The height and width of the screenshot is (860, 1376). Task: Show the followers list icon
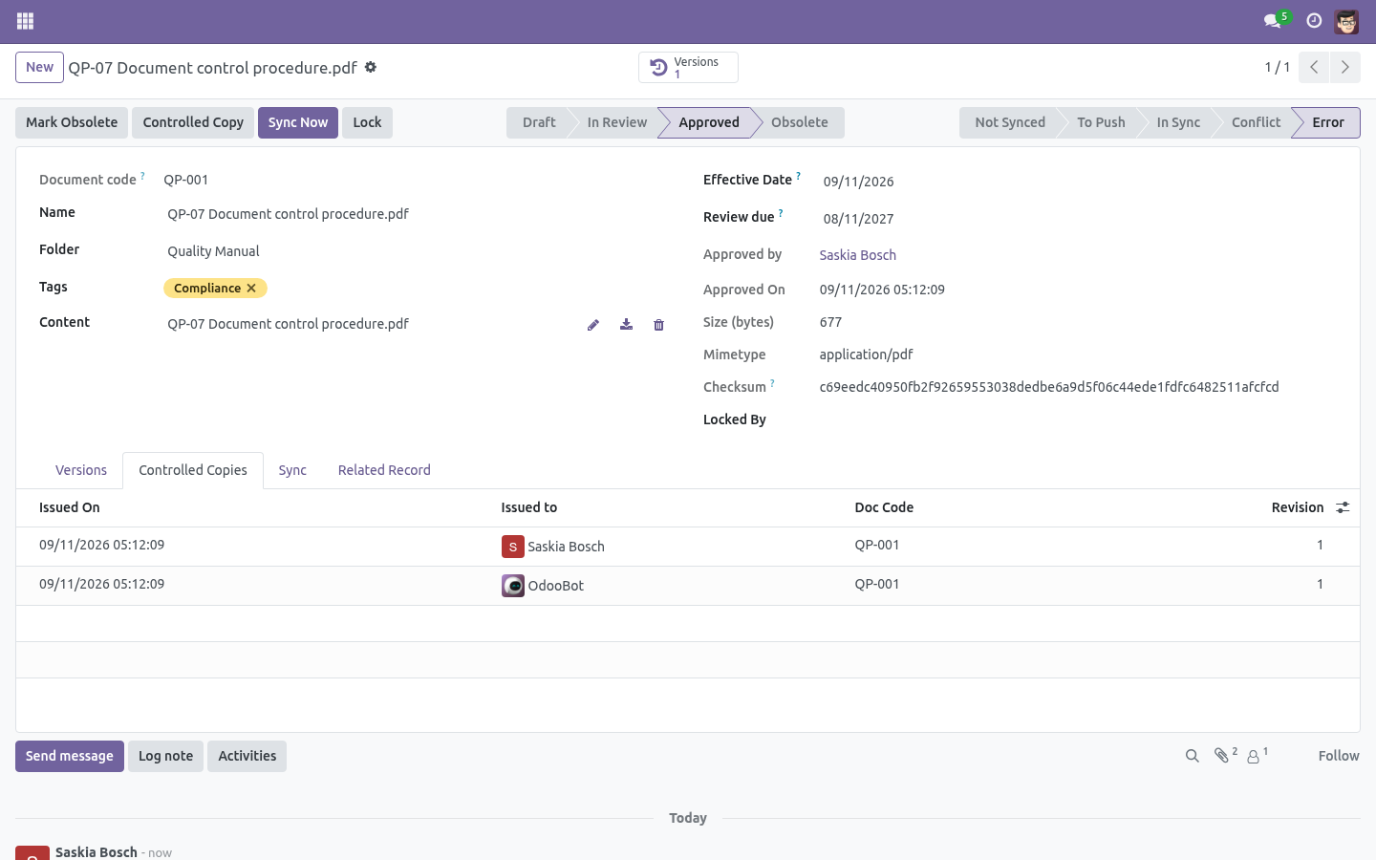1258,755
